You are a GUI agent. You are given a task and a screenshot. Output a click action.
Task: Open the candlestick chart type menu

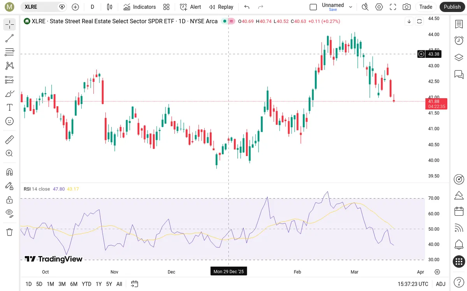[x=109, y=7]
